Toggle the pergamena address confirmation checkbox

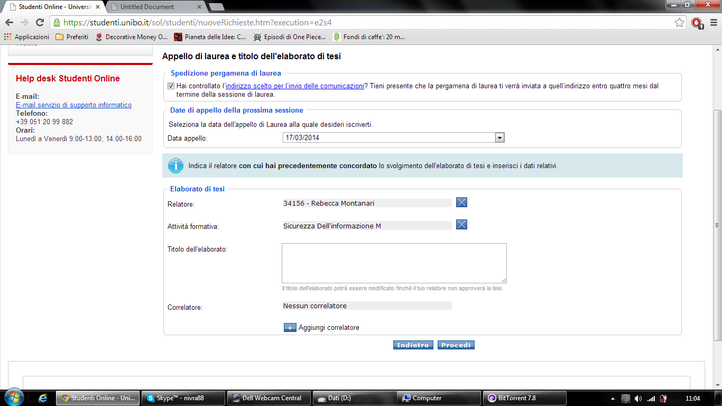pyautogui.click(x=171, y=86)
